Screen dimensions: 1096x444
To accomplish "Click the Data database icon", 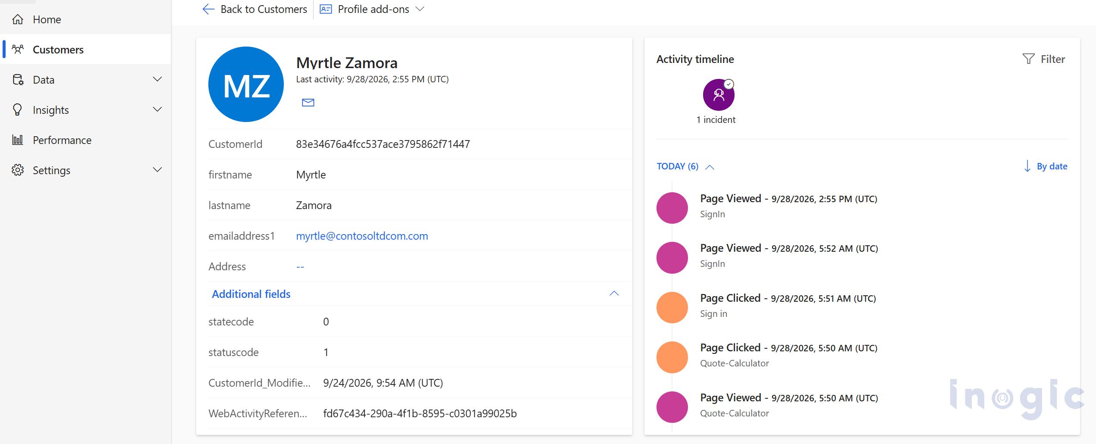I will click(x=18, y=80).
